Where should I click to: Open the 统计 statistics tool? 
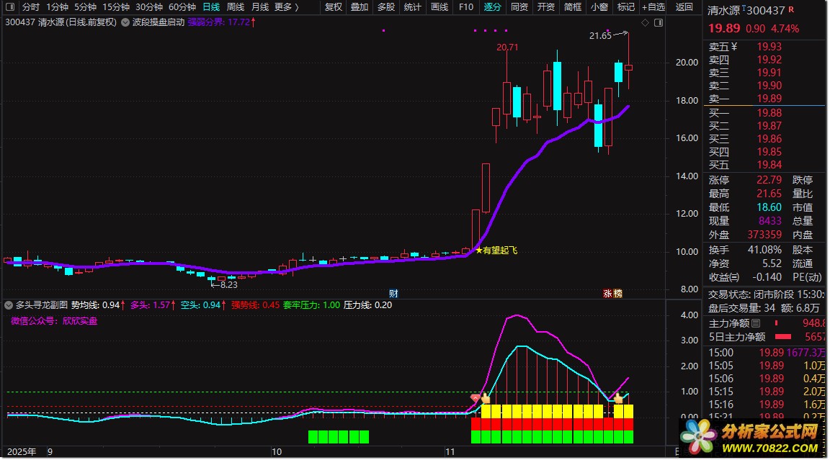pos(412,7)
